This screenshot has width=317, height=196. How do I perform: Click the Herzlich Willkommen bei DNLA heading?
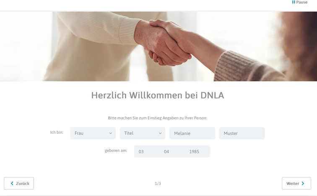point(158,95)
